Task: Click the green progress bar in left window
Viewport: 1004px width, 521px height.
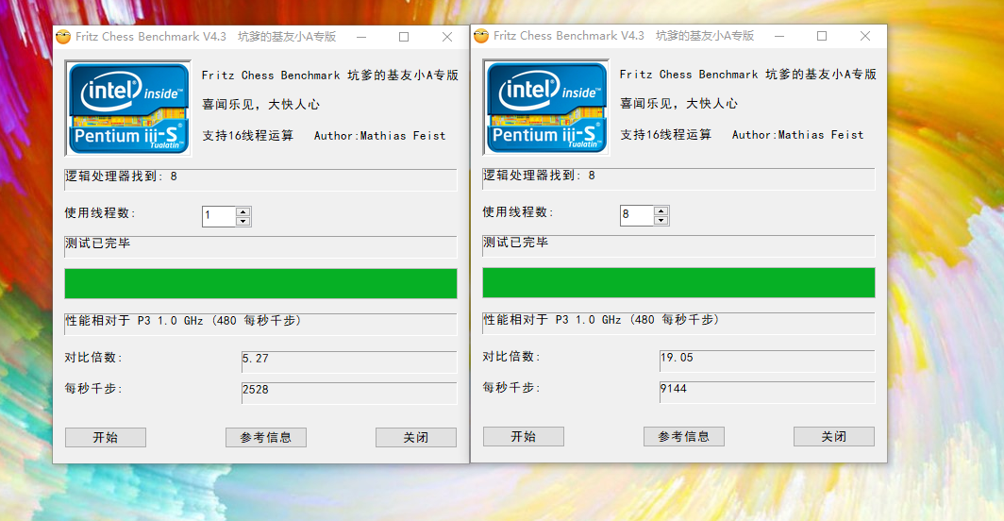Action: 260,284
